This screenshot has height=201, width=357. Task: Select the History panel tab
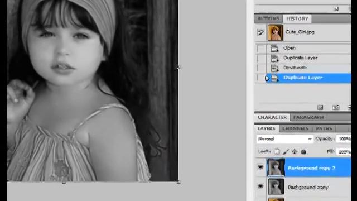tap(297, 18)
